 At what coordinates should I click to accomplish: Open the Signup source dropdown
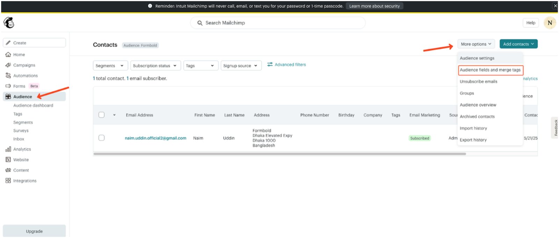(241, 66)
